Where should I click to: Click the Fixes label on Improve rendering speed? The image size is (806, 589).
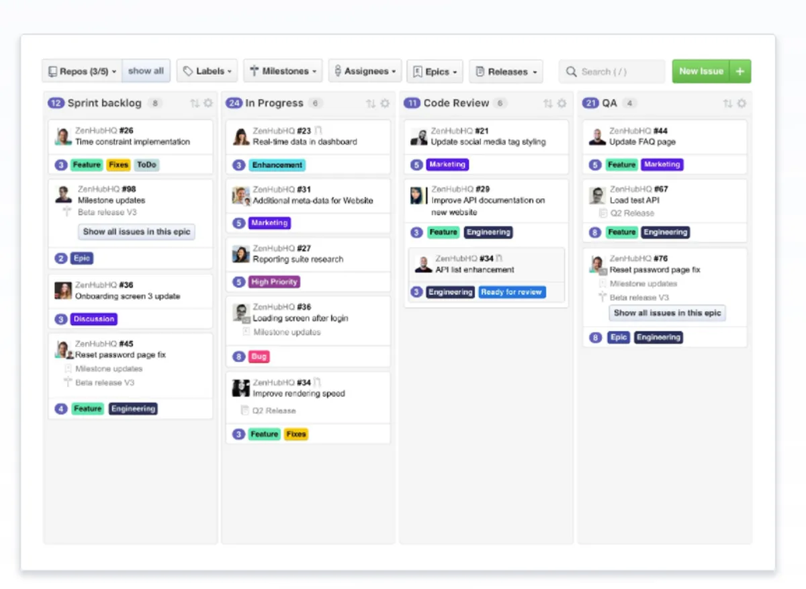click(x=296, y=435)
